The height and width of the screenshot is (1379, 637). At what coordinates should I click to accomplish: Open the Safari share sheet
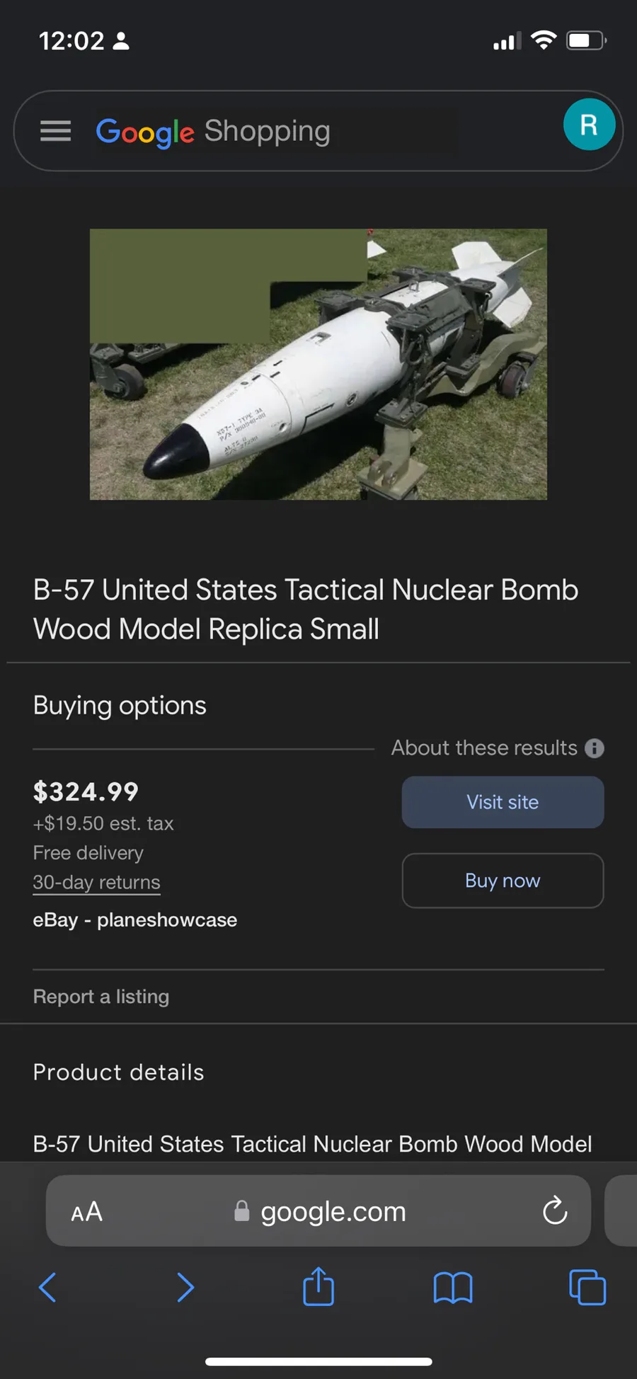click(318, 1286)
